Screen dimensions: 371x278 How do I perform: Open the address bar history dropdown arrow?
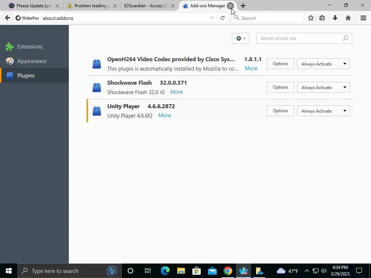point(212,18)
